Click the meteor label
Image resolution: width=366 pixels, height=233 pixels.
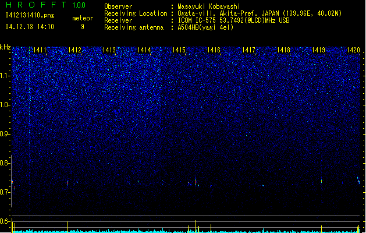(83, 18)
